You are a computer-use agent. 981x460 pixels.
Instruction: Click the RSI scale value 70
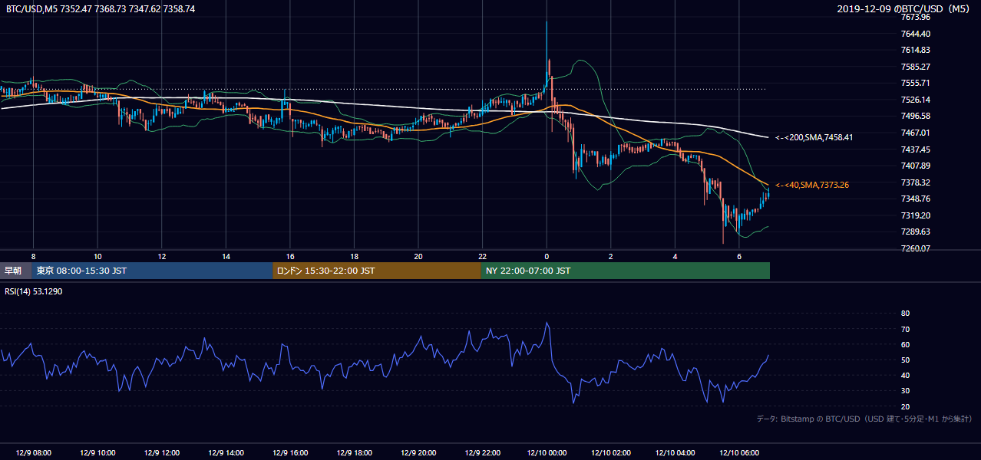(x=905, y=329)
